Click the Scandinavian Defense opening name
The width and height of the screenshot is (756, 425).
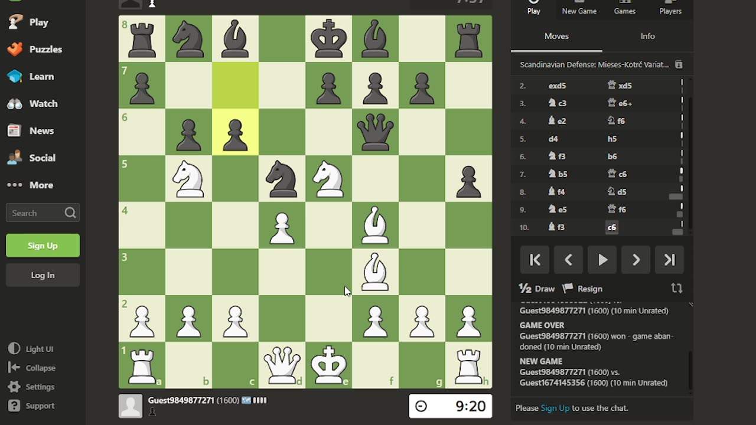[x=594, y=64]
